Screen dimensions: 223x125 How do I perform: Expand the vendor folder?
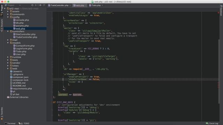pos(8,63)
